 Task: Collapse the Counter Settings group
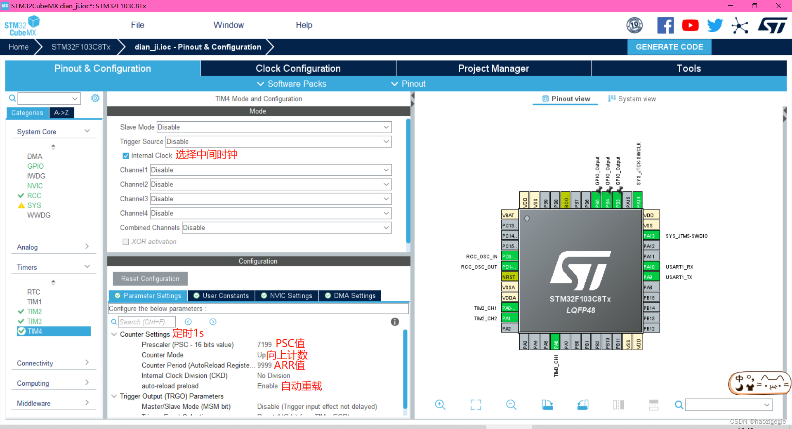114,334
